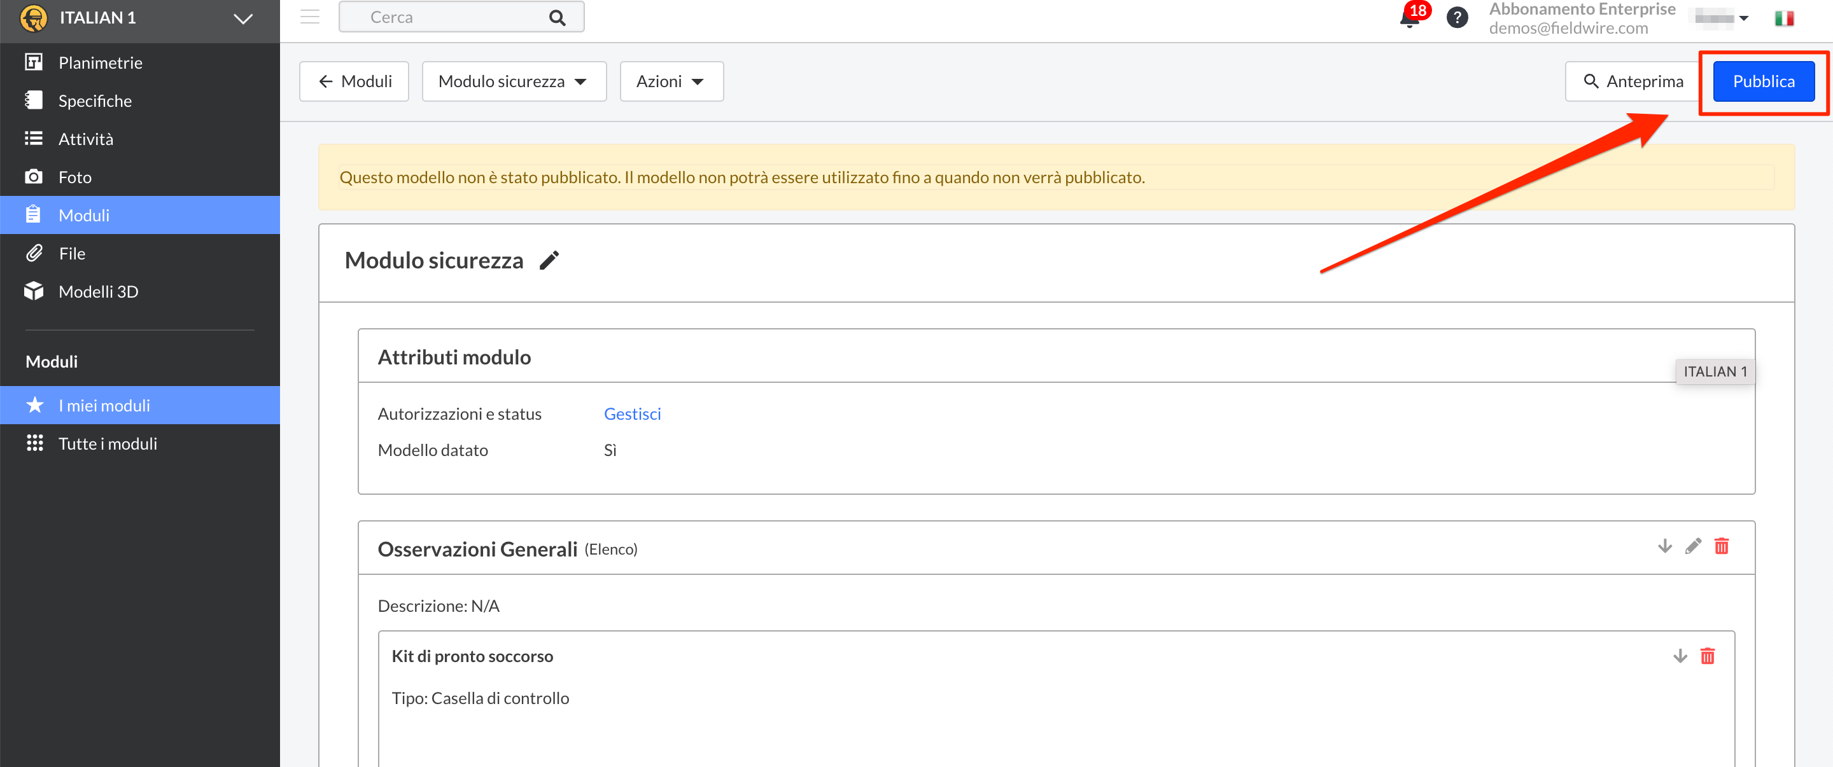The height and width of the screenshot is (767, 1833).
Task: Open the Azioni dropdown
Action: click(671, 81)
